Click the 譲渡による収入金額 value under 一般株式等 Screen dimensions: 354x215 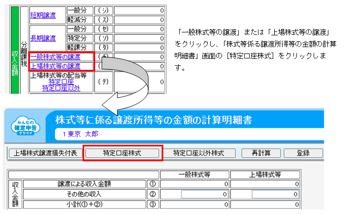coord(194,184)
